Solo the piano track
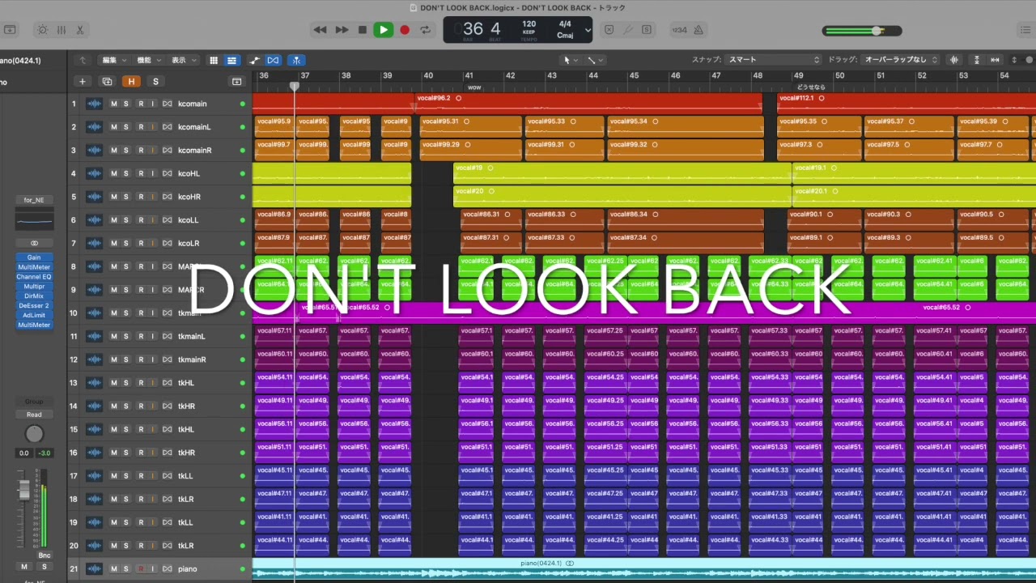 click(125, 568)
